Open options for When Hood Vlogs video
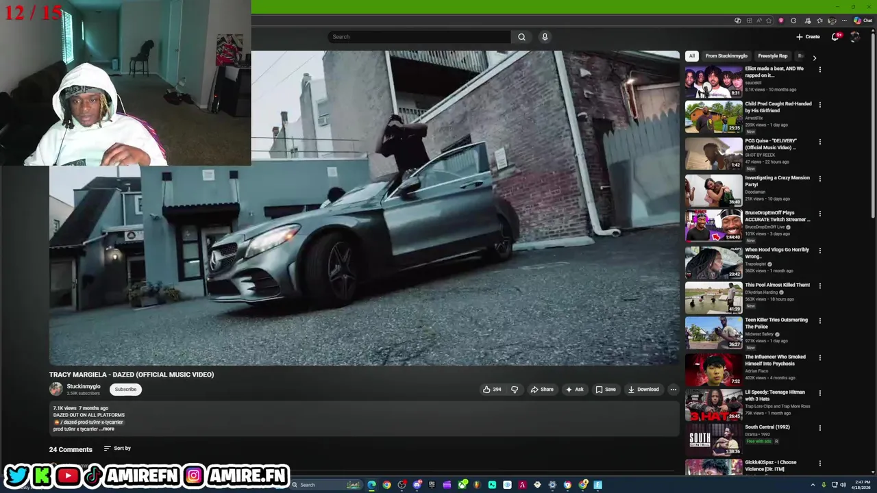 [819, 251]
